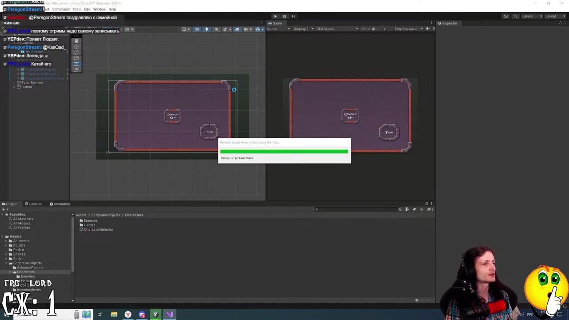Open the Gizmos button in the Scene toolbar
This screenshot has width=569, height=320.
click(x=257, y=29)
